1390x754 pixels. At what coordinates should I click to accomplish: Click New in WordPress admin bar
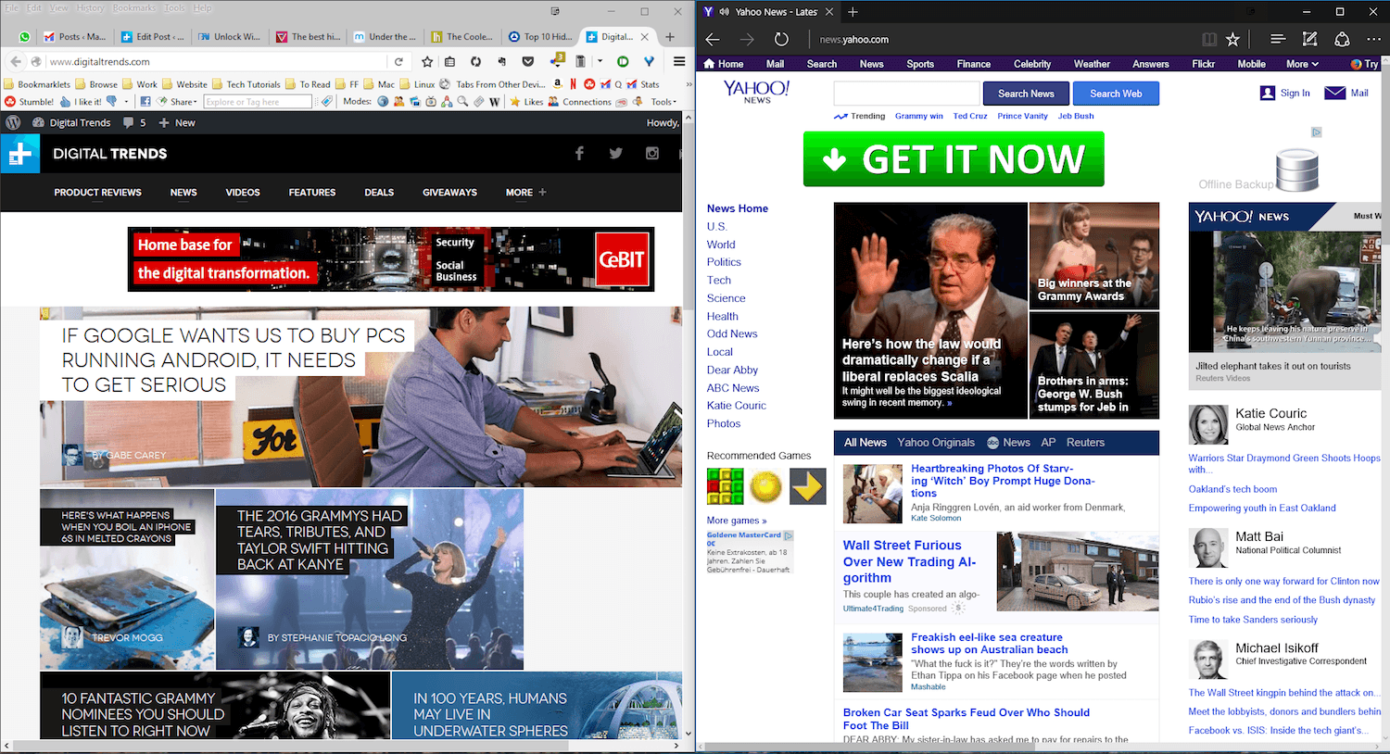coord(176,122)
